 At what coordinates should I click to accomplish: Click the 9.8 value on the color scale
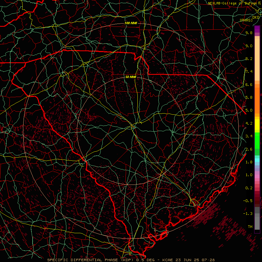point(249,33)
